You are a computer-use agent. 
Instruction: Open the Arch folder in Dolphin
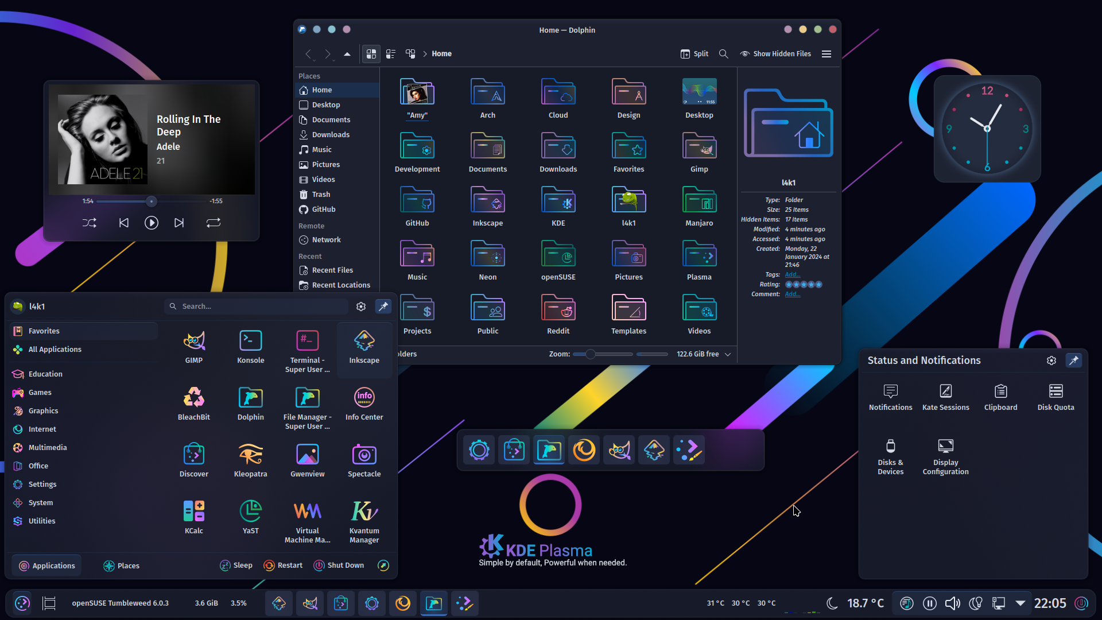pos(487,98)
